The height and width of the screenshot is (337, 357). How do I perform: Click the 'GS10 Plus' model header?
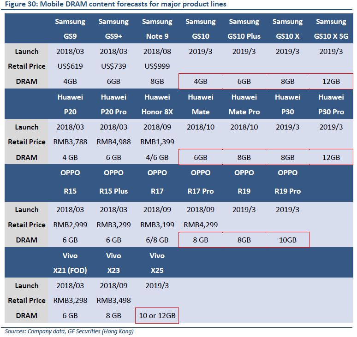click(x=244, y=36)
